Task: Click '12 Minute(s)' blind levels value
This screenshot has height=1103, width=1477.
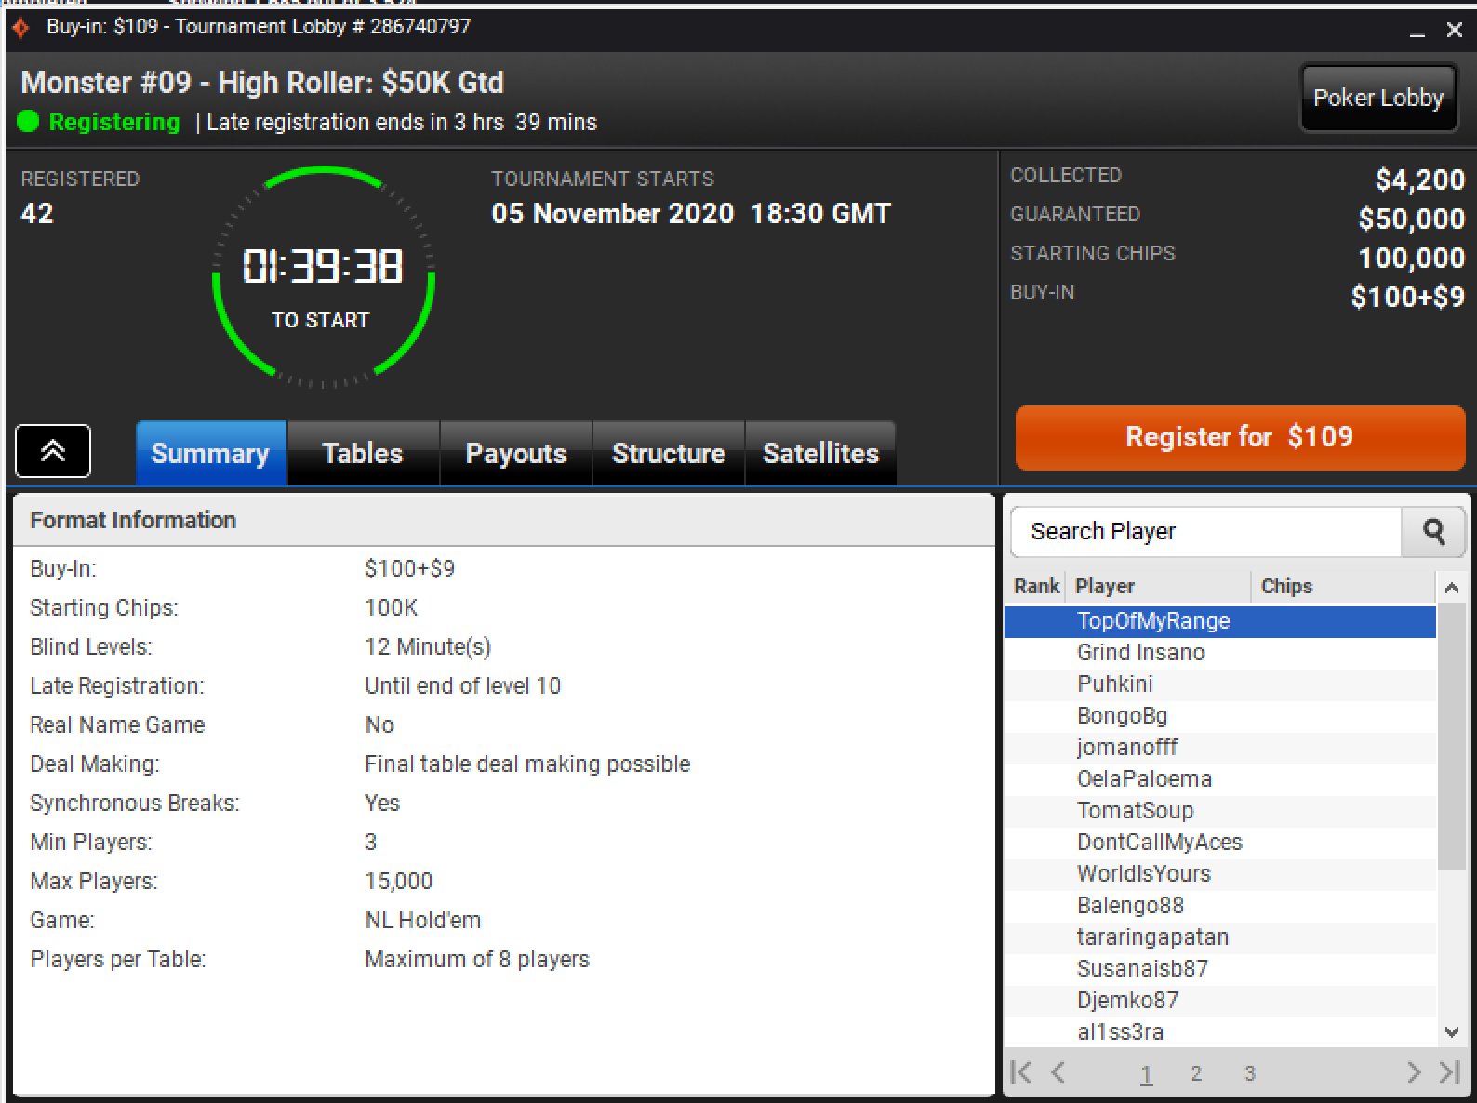Action: click(428, 647)
